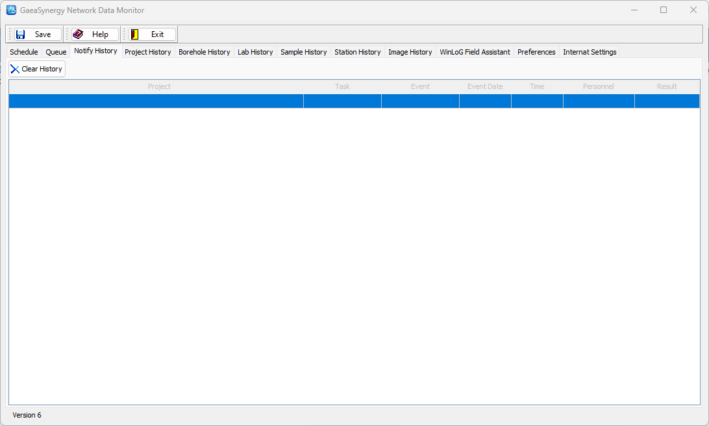Switch to Borehole History tab
Viewport: 709px width, 426px height.
pyautogui.click(x=205, y=52)
